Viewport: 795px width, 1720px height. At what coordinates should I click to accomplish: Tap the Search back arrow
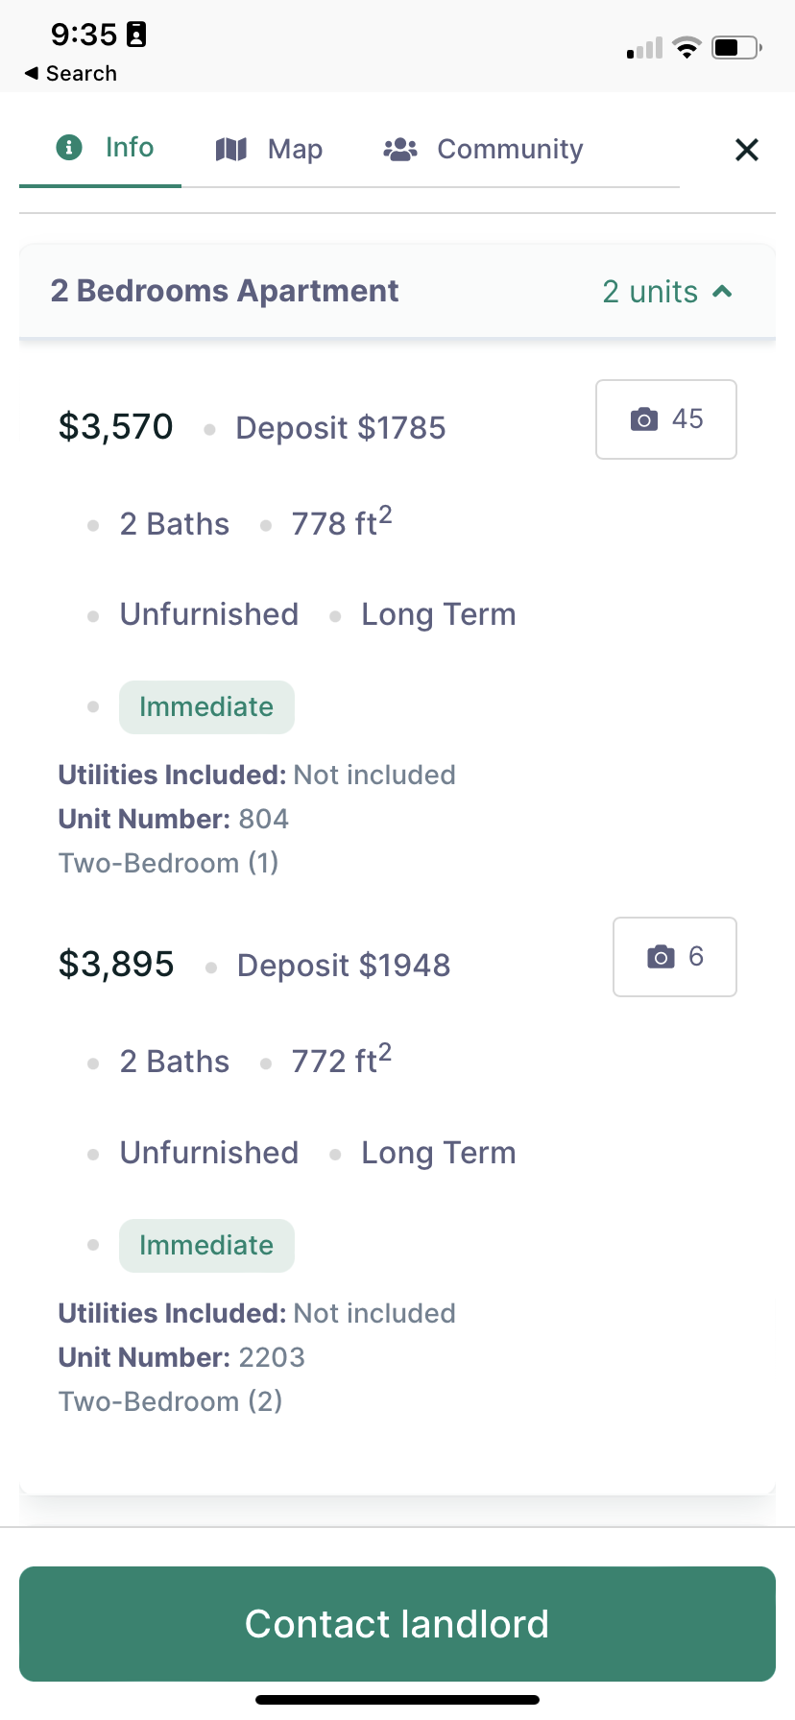(32, 73)
